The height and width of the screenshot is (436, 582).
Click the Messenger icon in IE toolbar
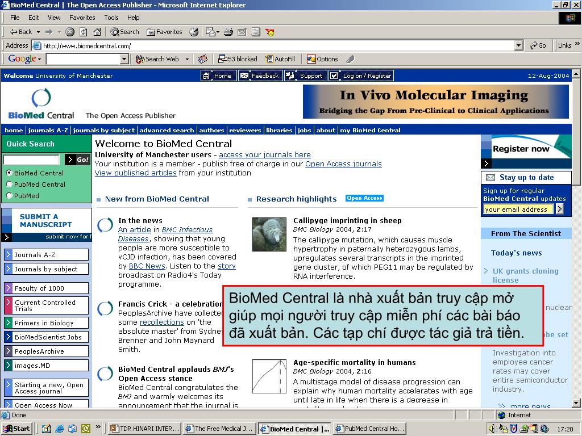coord(270,32)
